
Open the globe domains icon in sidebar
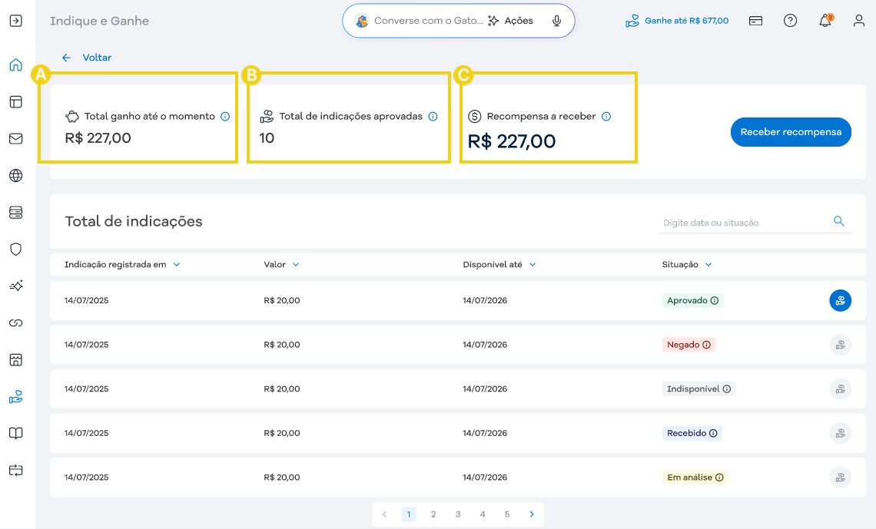click(x=15, y=176)
